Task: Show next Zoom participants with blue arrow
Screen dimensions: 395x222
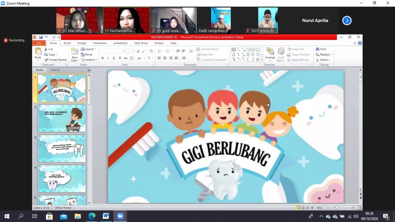Action: coord(347,21)
